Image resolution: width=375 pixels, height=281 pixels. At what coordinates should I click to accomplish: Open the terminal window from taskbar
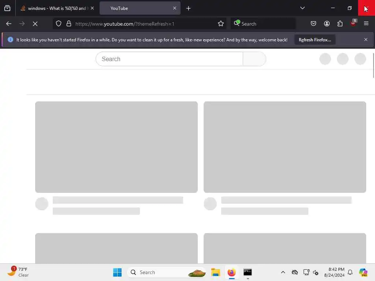(x=248, y=272)
